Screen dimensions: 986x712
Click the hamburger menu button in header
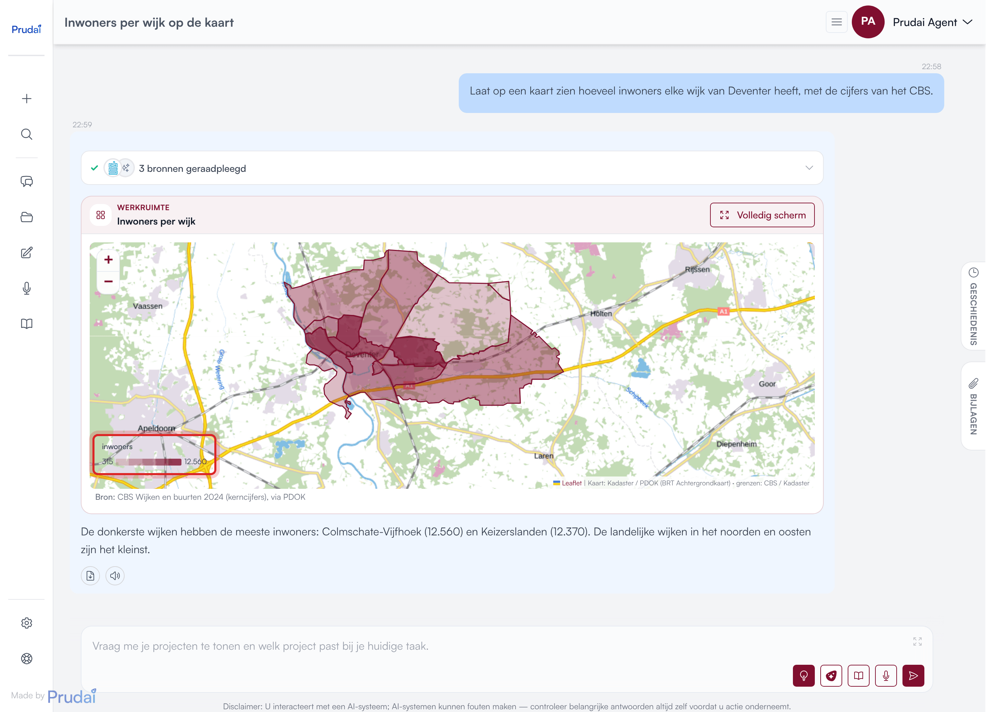[836, 22]
